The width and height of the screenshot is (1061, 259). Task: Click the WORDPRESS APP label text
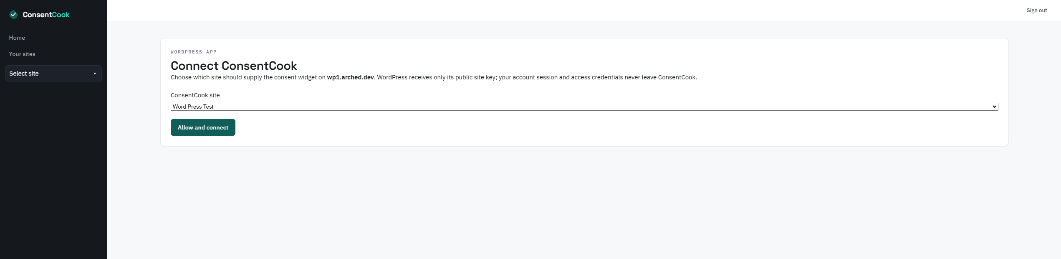(x=194, y=52)
